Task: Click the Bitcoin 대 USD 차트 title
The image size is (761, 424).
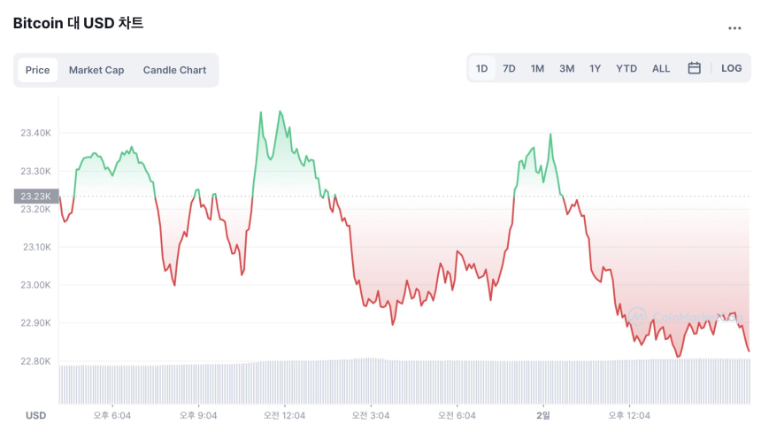Action: pyautogui.click(x=78, y=24)
